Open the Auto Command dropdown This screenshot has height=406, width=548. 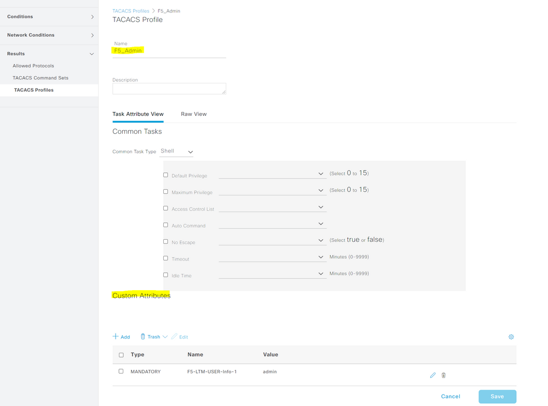click(x=322, y=223)
